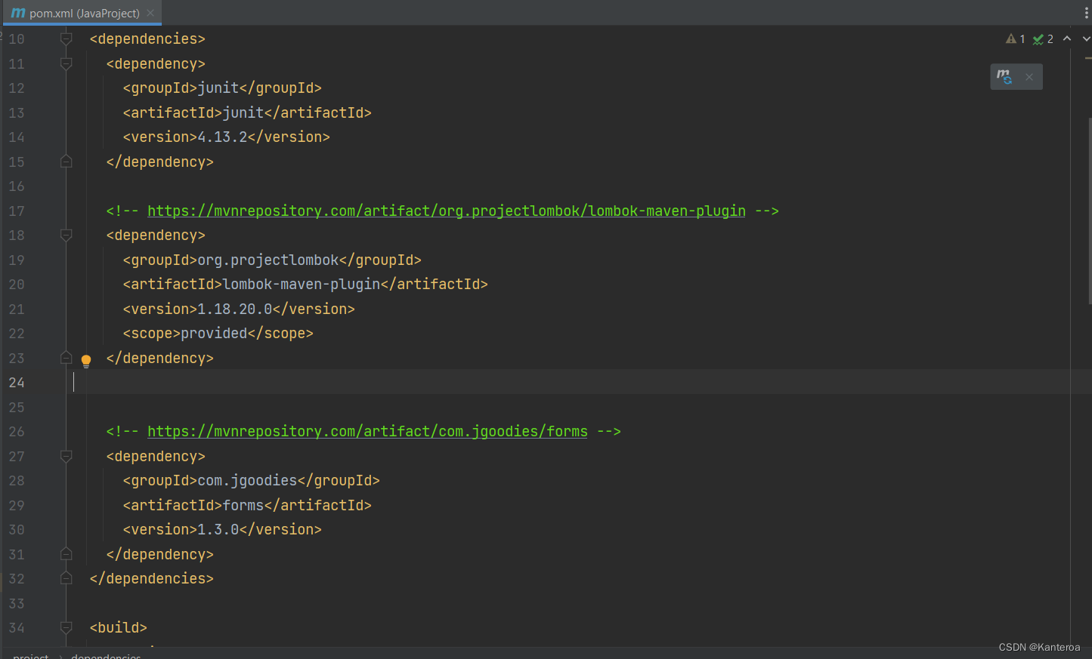Click the closing </dependencies> tag
Viewport: 1092px width, 659px height.
tap(152, 578)
